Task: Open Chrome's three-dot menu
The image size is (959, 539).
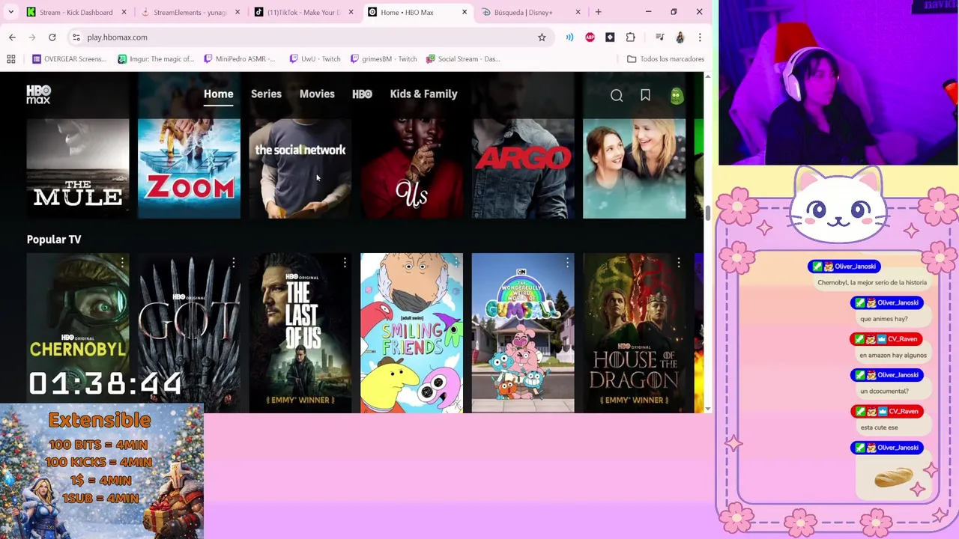Action: click(x=700, y=37)
